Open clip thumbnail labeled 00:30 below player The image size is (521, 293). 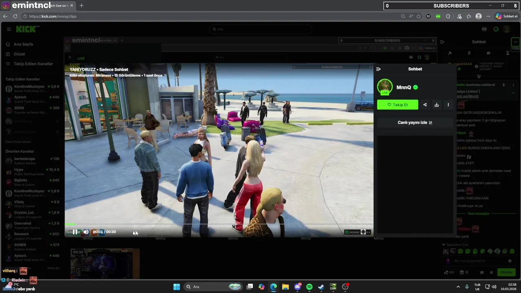105,264
